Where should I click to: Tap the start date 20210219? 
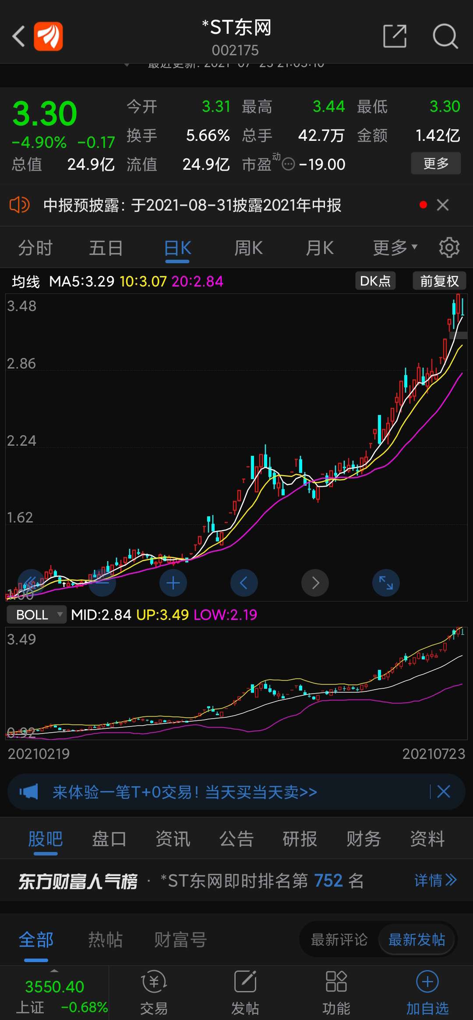(x=39, y=754)
